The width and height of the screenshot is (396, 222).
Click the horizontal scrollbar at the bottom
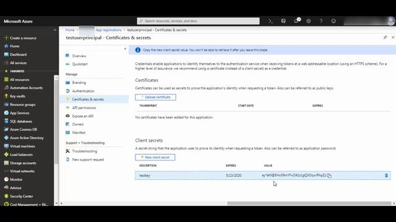point(309,203)
